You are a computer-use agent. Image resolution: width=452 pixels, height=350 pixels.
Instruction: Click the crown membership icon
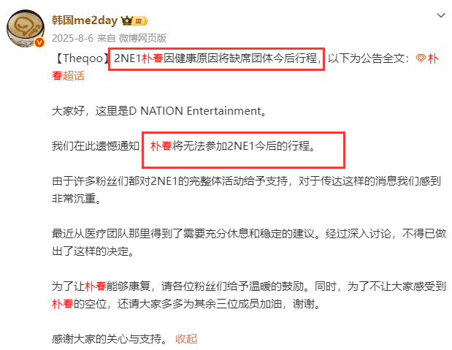pos(126,20)
